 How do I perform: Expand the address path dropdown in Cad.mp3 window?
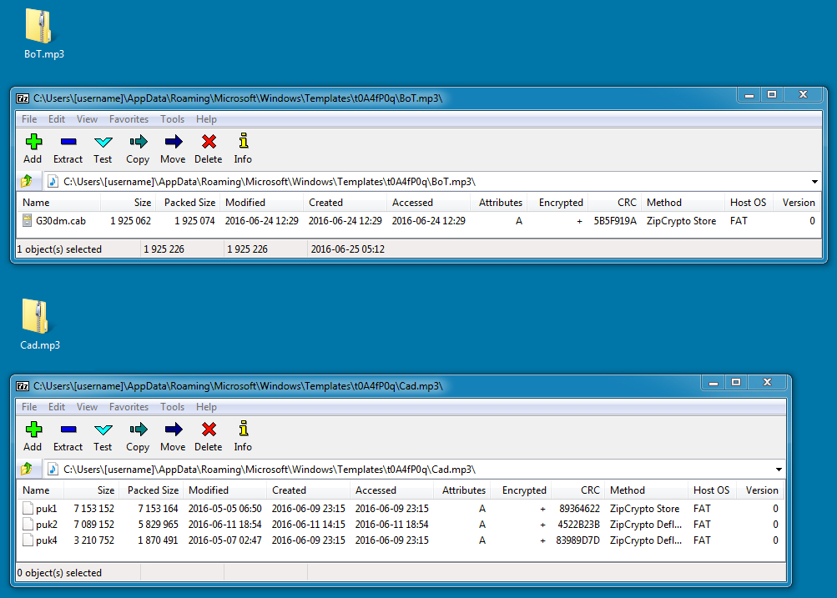pyautogui.click(x=779, y=470)
